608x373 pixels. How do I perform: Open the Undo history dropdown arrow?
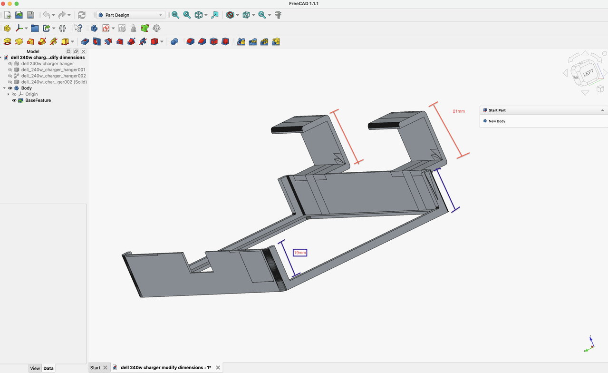(53, 15)
